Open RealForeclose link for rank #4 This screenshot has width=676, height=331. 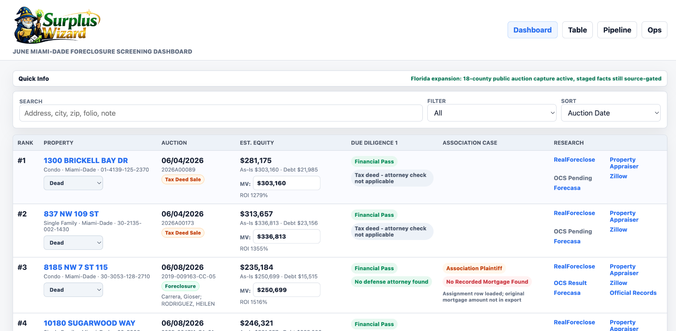(x=574, y=322)
